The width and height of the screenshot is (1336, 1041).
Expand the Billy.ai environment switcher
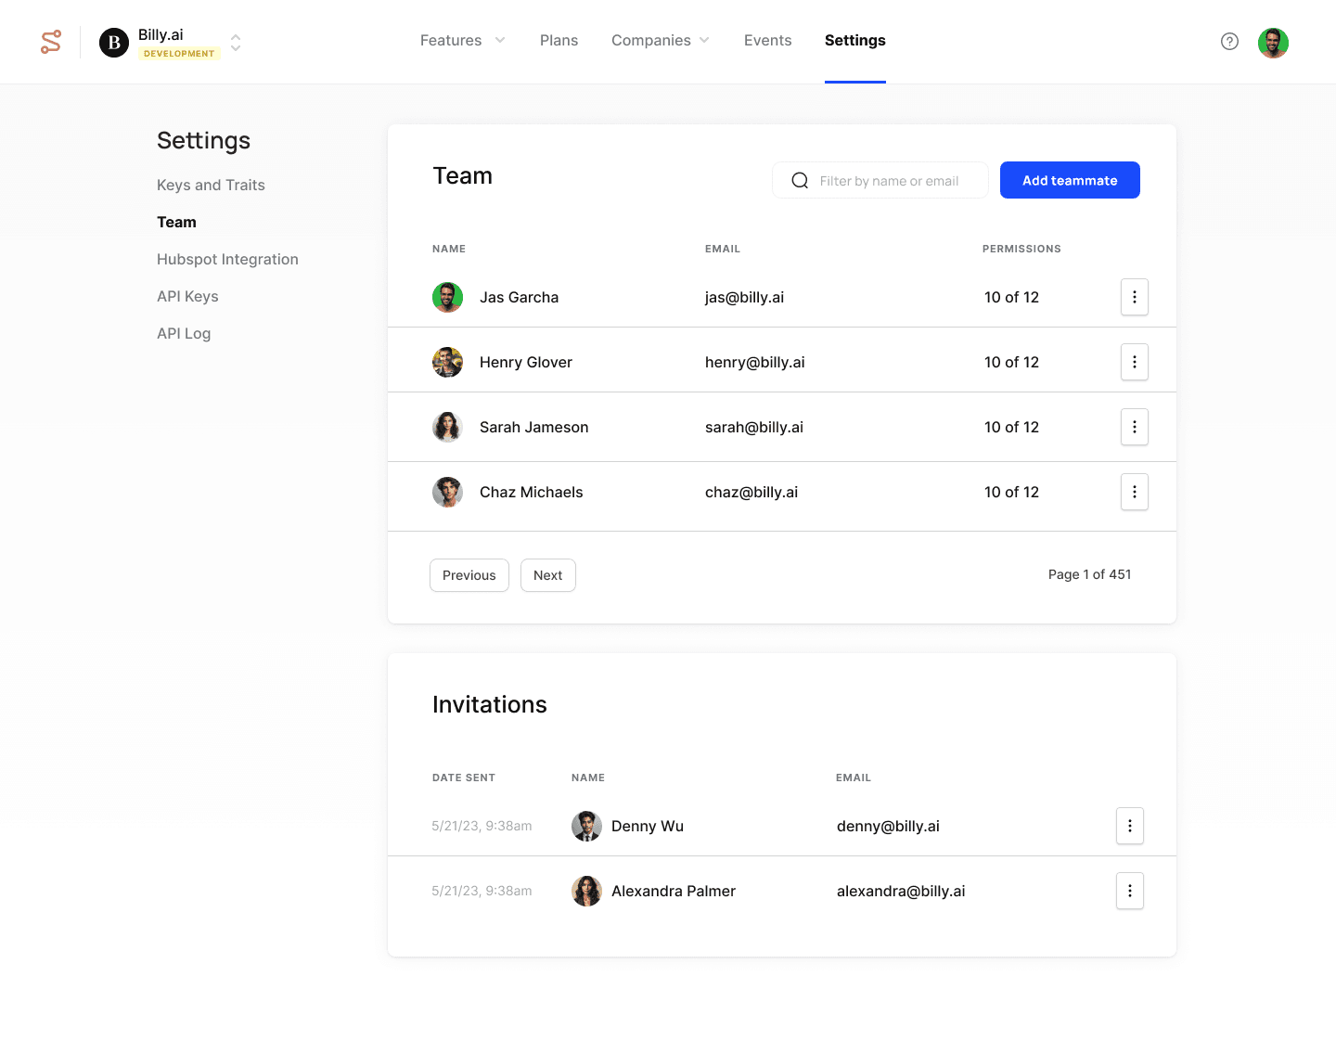tap(236, 43)
